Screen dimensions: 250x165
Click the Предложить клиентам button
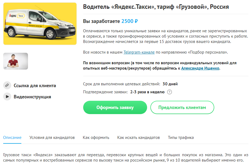coord(182,107)
